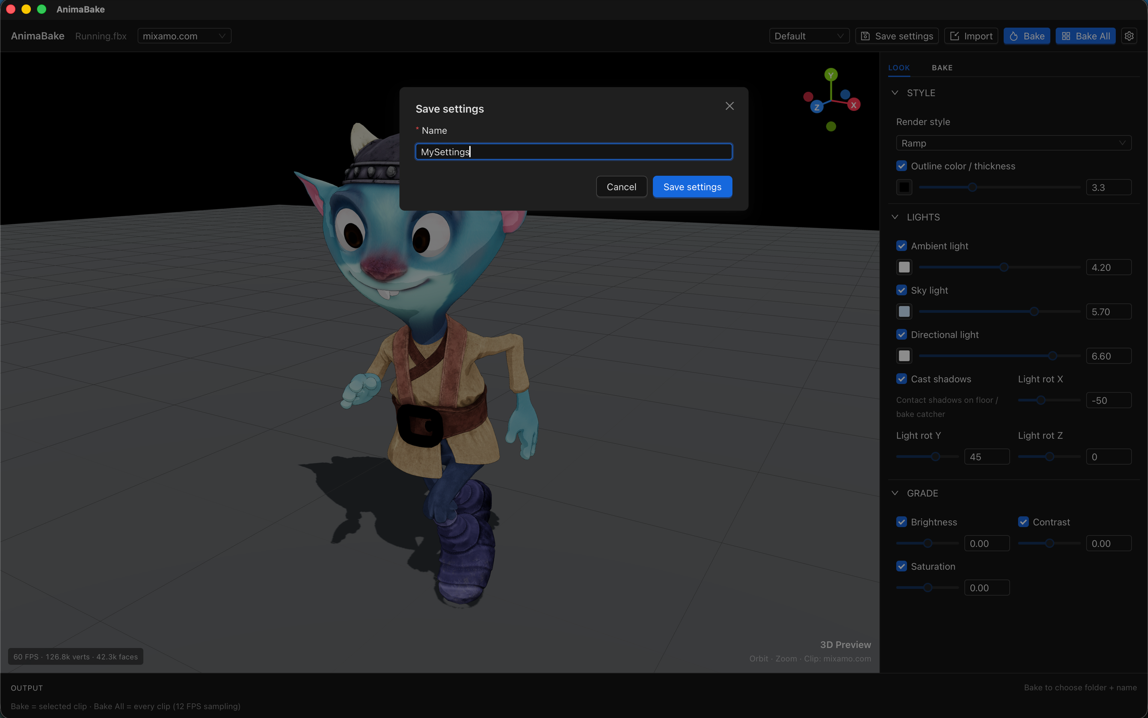Screen dimensions: 1148x718
Task: Close the Save settings dialog with X
Action: [x=729, y=106]
